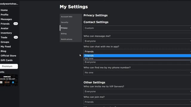Open the 'Who can invite me to VIP Servers' dropdown
This screenshot has height=107, width=191.
click(x=137, y=92)
